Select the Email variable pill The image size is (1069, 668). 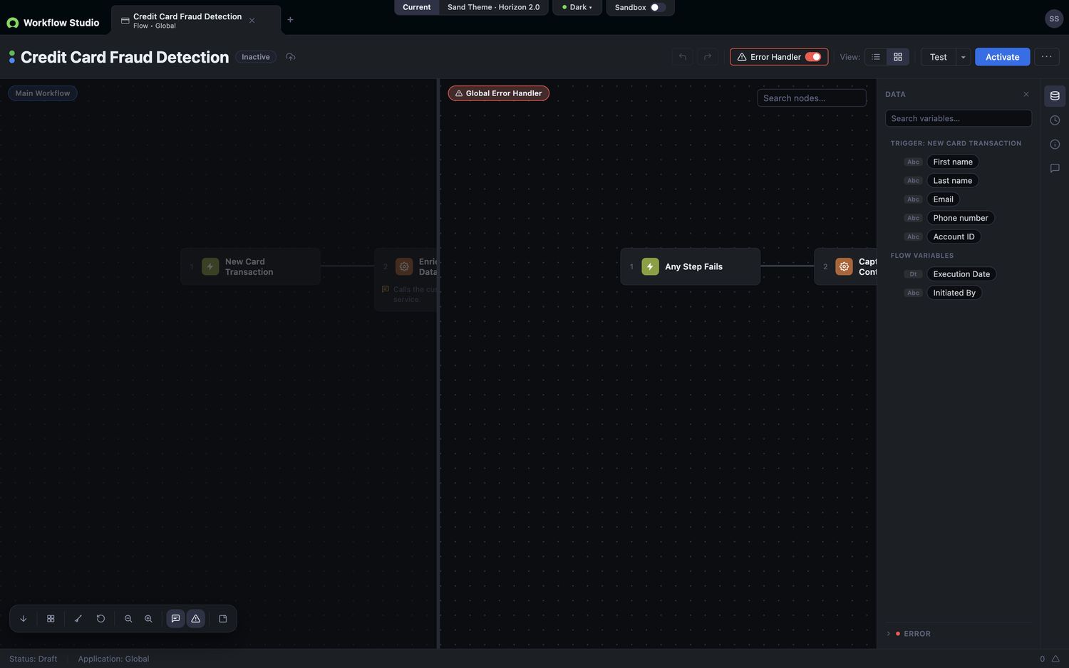[x=943, y=199]
